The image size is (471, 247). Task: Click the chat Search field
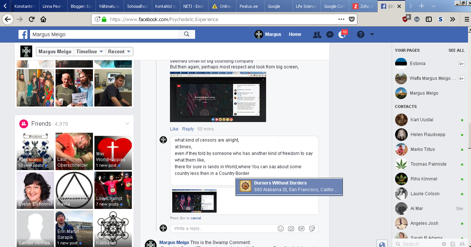(x=417, y=244)
